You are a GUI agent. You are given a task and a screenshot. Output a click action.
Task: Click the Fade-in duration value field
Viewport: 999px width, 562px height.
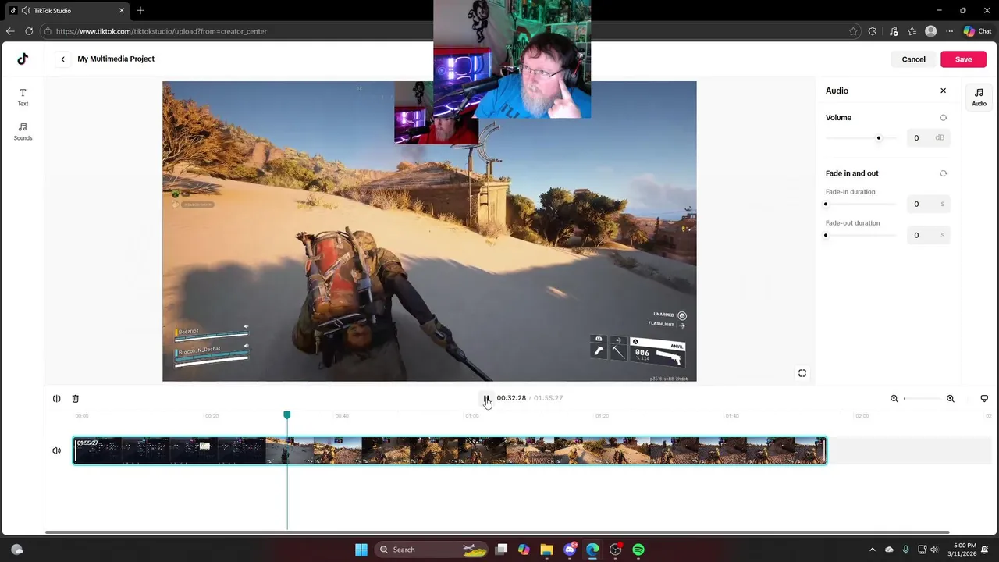[928, 204]
